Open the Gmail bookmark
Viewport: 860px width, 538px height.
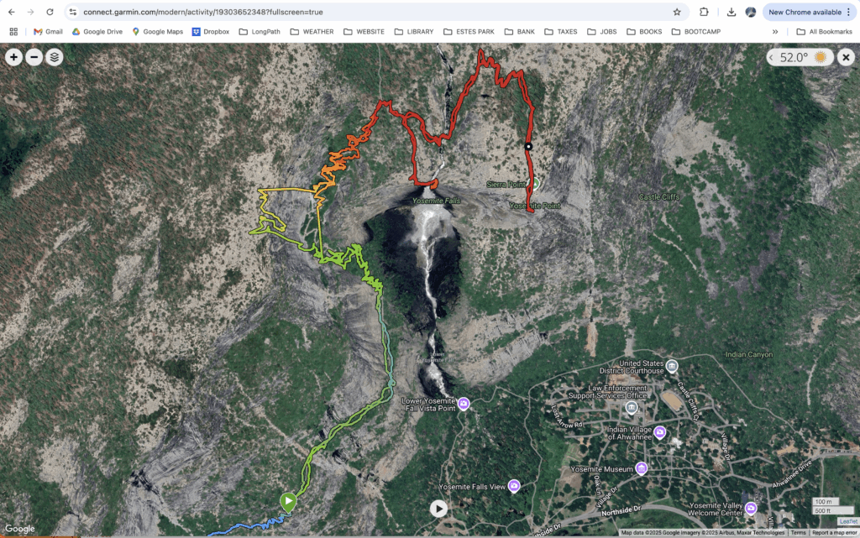coord(48,32)
